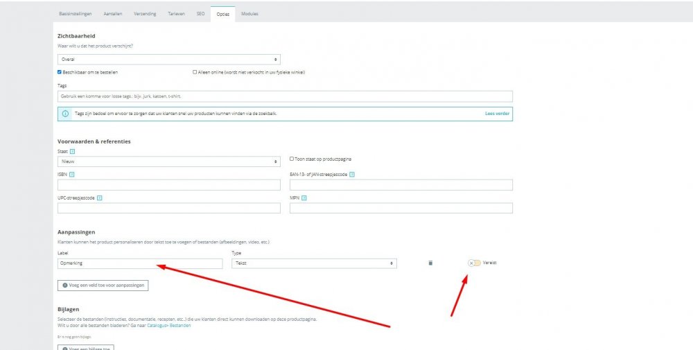
Task: Switch to the Modules tab
Action: (249, 14)
